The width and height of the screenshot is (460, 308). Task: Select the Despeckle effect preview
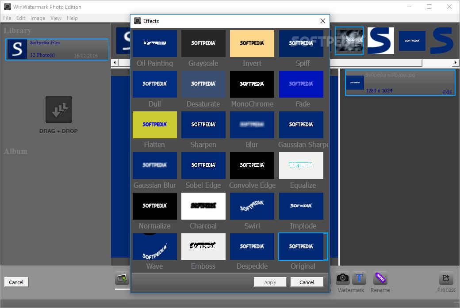pos(252,247)
